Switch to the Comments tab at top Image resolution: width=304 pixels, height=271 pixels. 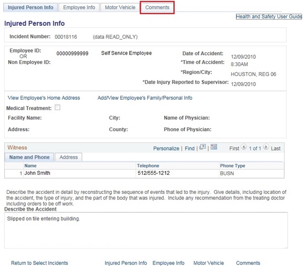(x=157, y=8)
